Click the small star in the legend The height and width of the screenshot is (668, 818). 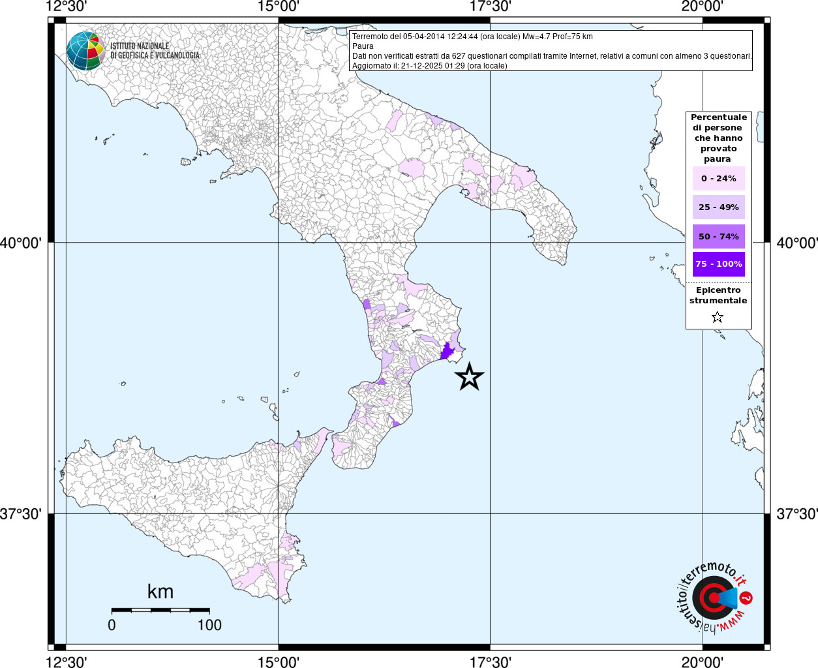718,318
